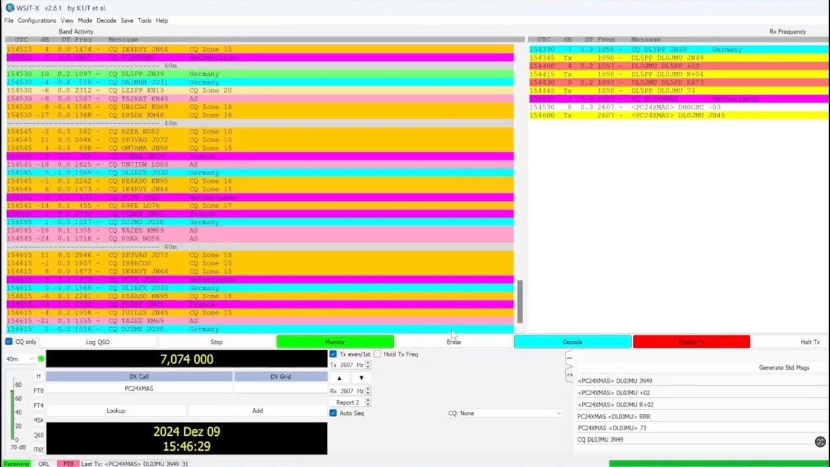Screen dimensions: 830x467
Task: Open the CQ: None dropdown
Action: pyautogui.click(x=504, y=413)
